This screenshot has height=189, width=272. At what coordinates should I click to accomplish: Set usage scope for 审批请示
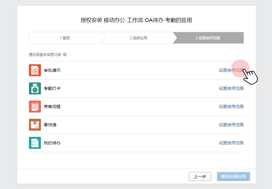click(231, 70)
